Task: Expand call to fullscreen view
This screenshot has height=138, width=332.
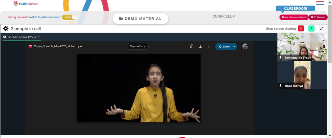Action: pyautogui.click(x=322, y=28)
